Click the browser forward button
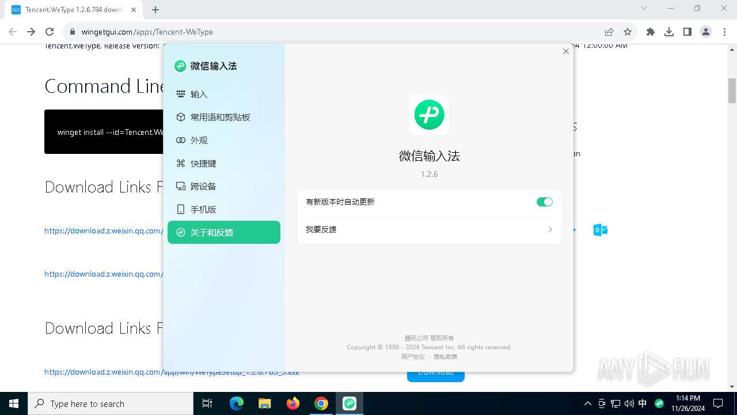This screenshot has width=737, height=415. click(31, 32)
